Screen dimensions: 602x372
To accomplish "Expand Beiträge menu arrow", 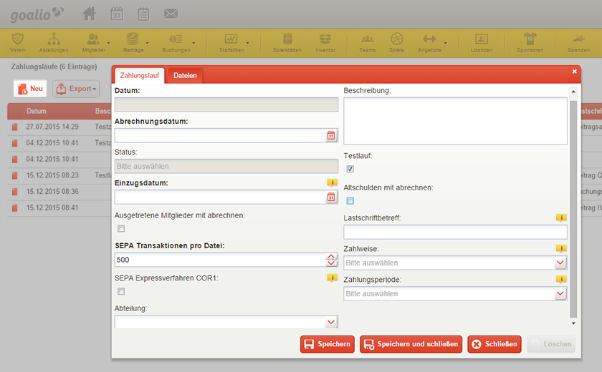I will [x=147, y=43].
